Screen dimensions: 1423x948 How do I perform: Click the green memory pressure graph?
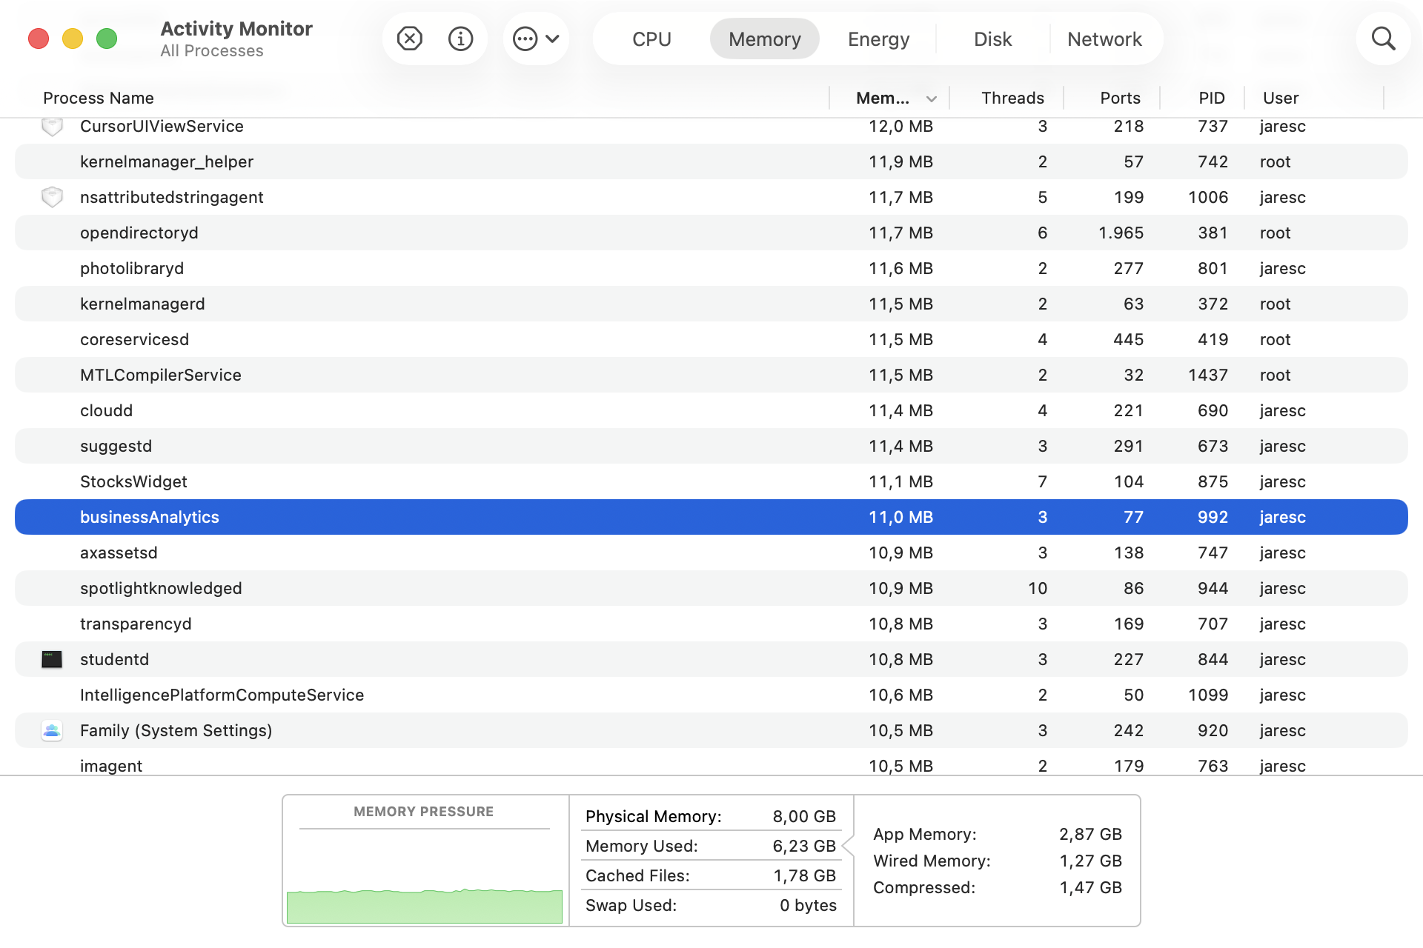pos(424,905)
